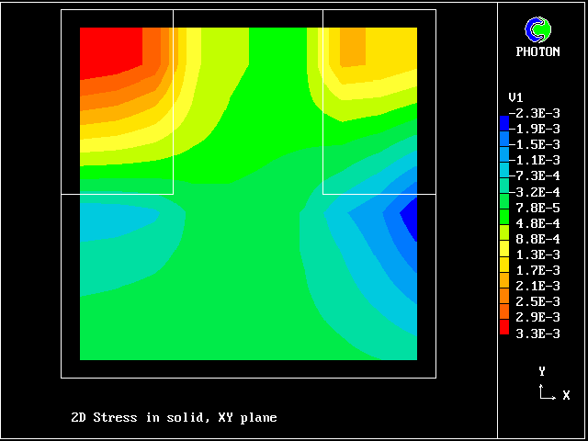Click the red contour region at top-left
The height and width of the screenshot is (441, 588).
(108, 51)
